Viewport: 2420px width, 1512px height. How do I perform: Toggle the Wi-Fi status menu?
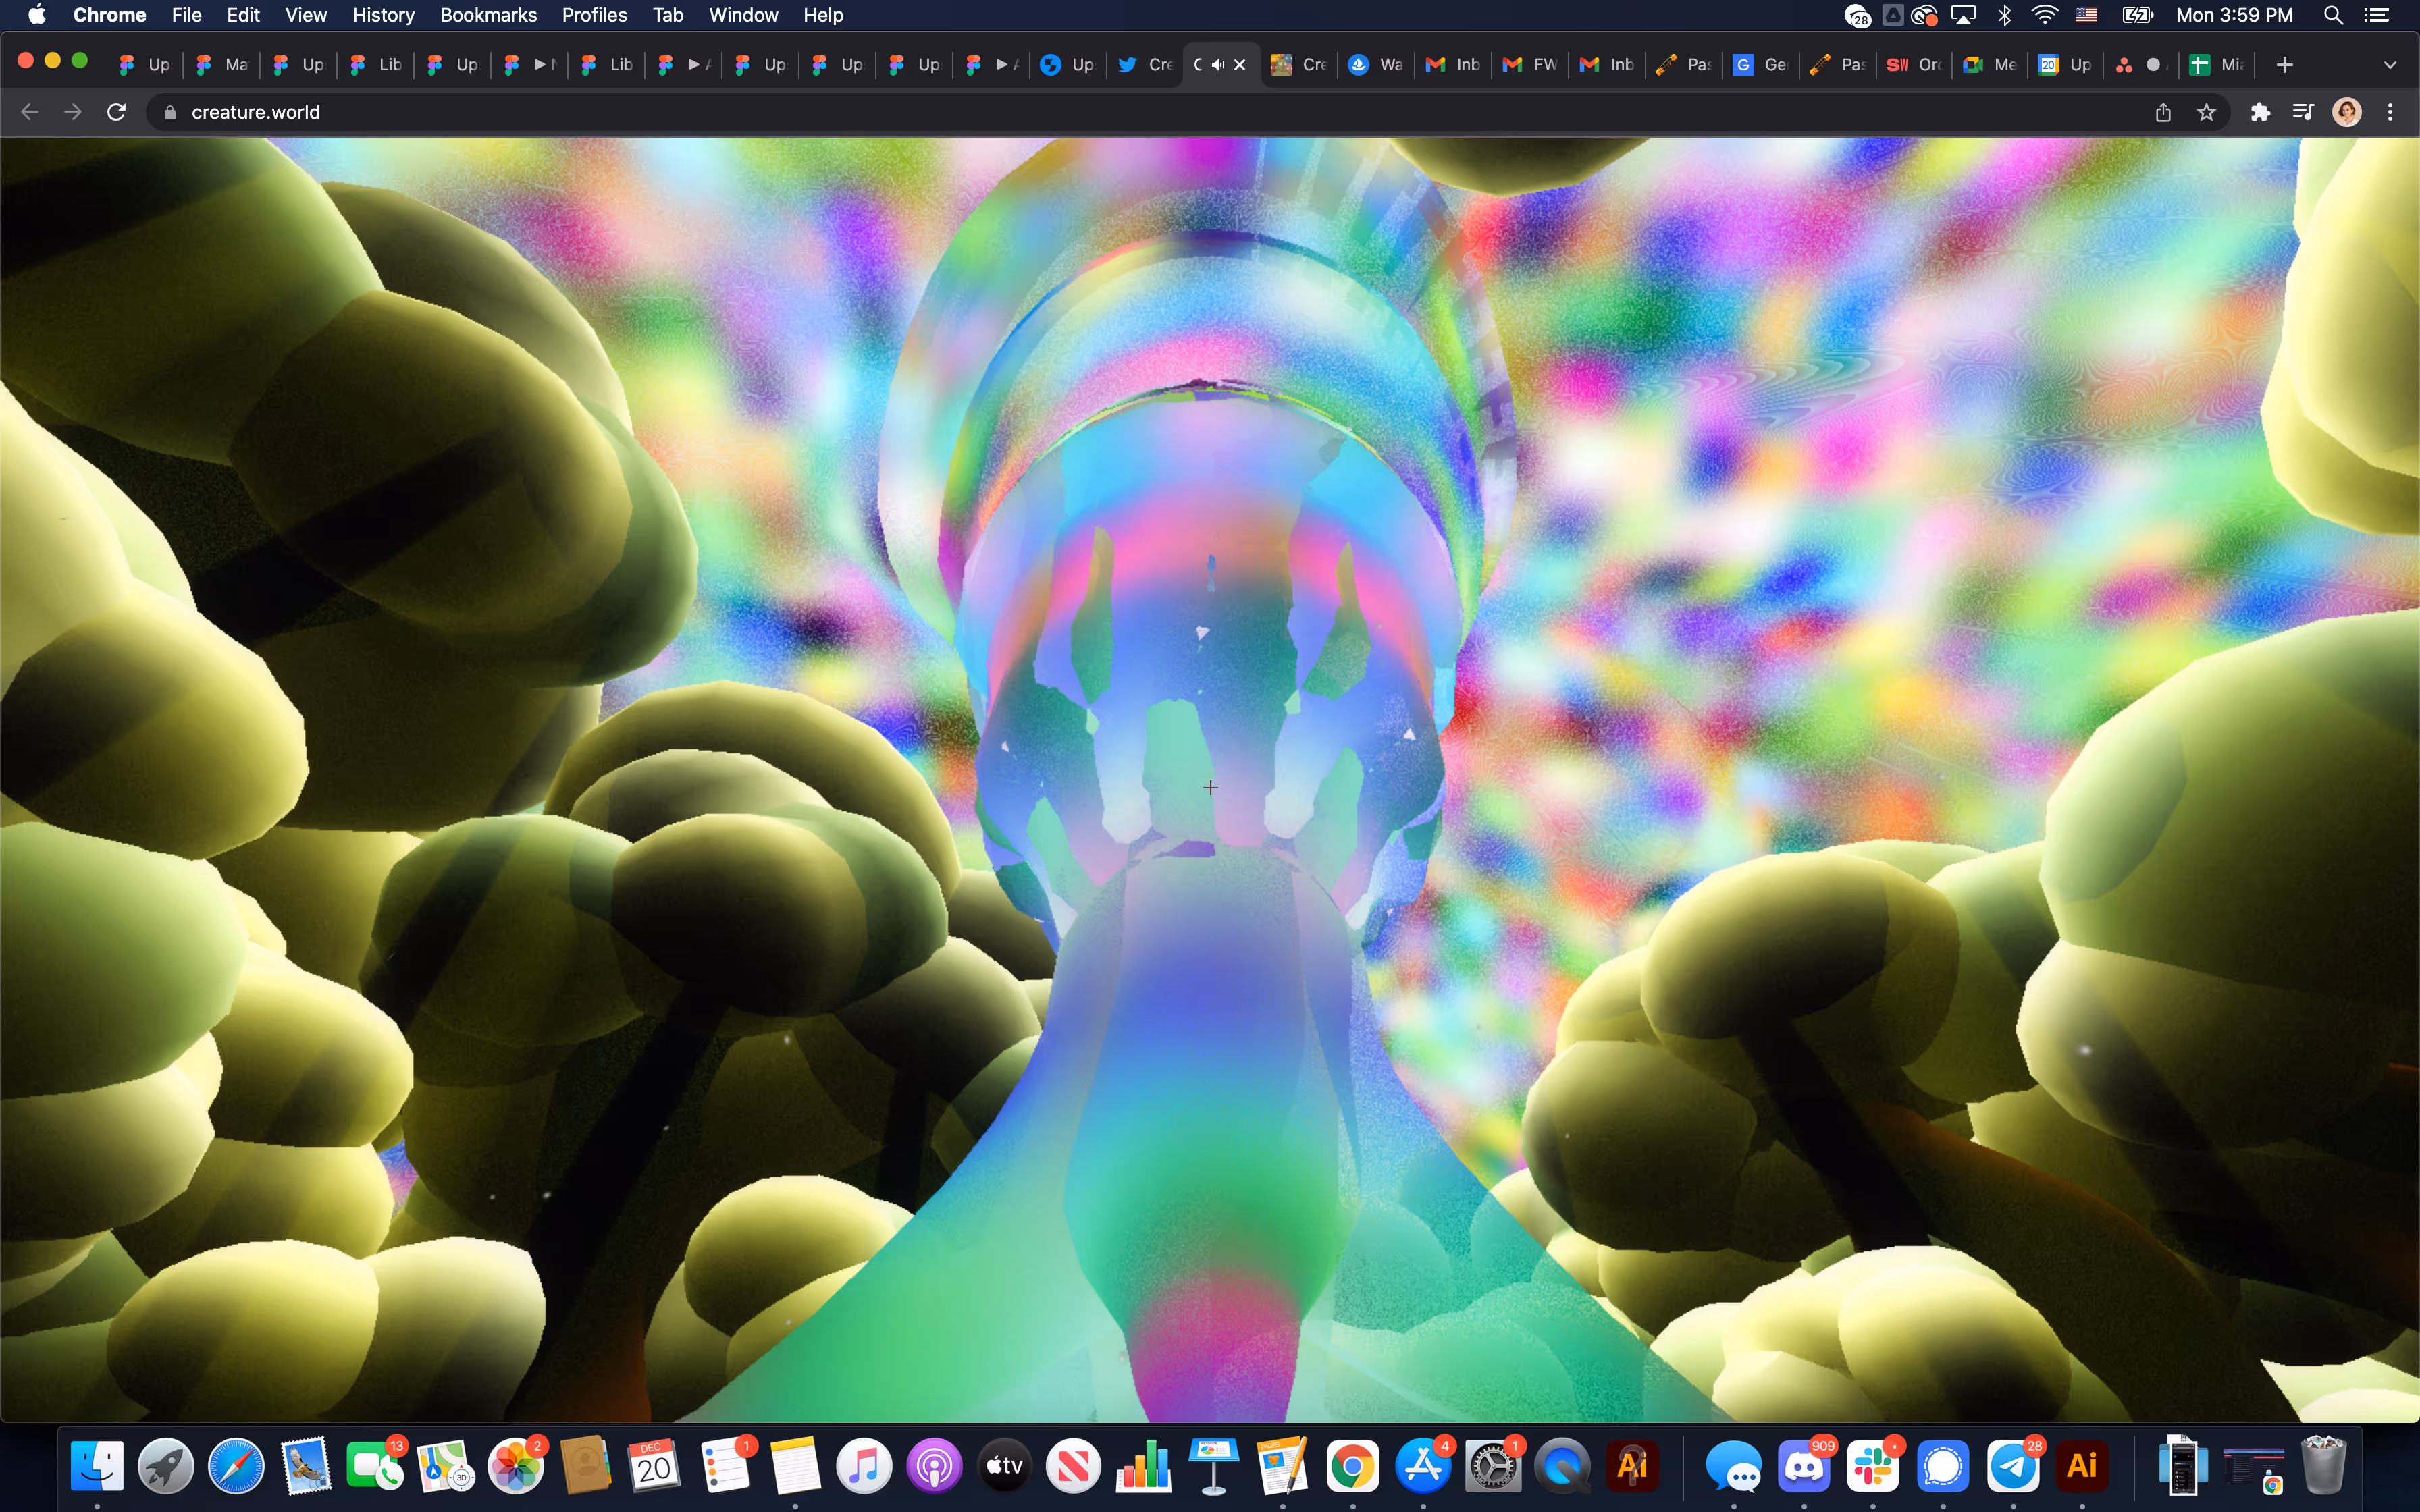click(x=2045, y=15)
